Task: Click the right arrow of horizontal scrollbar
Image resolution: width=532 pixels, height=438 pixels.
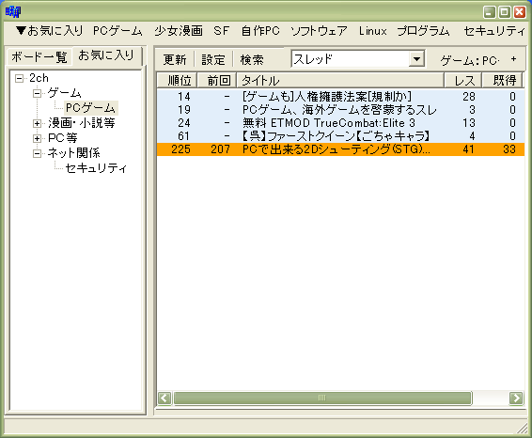Action: pos(516,398)
